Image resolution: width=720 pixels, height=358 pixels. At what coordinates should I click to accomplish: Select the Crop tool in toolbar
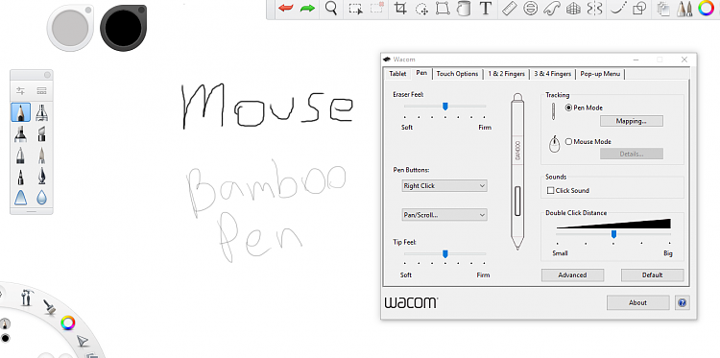[400, 9]
